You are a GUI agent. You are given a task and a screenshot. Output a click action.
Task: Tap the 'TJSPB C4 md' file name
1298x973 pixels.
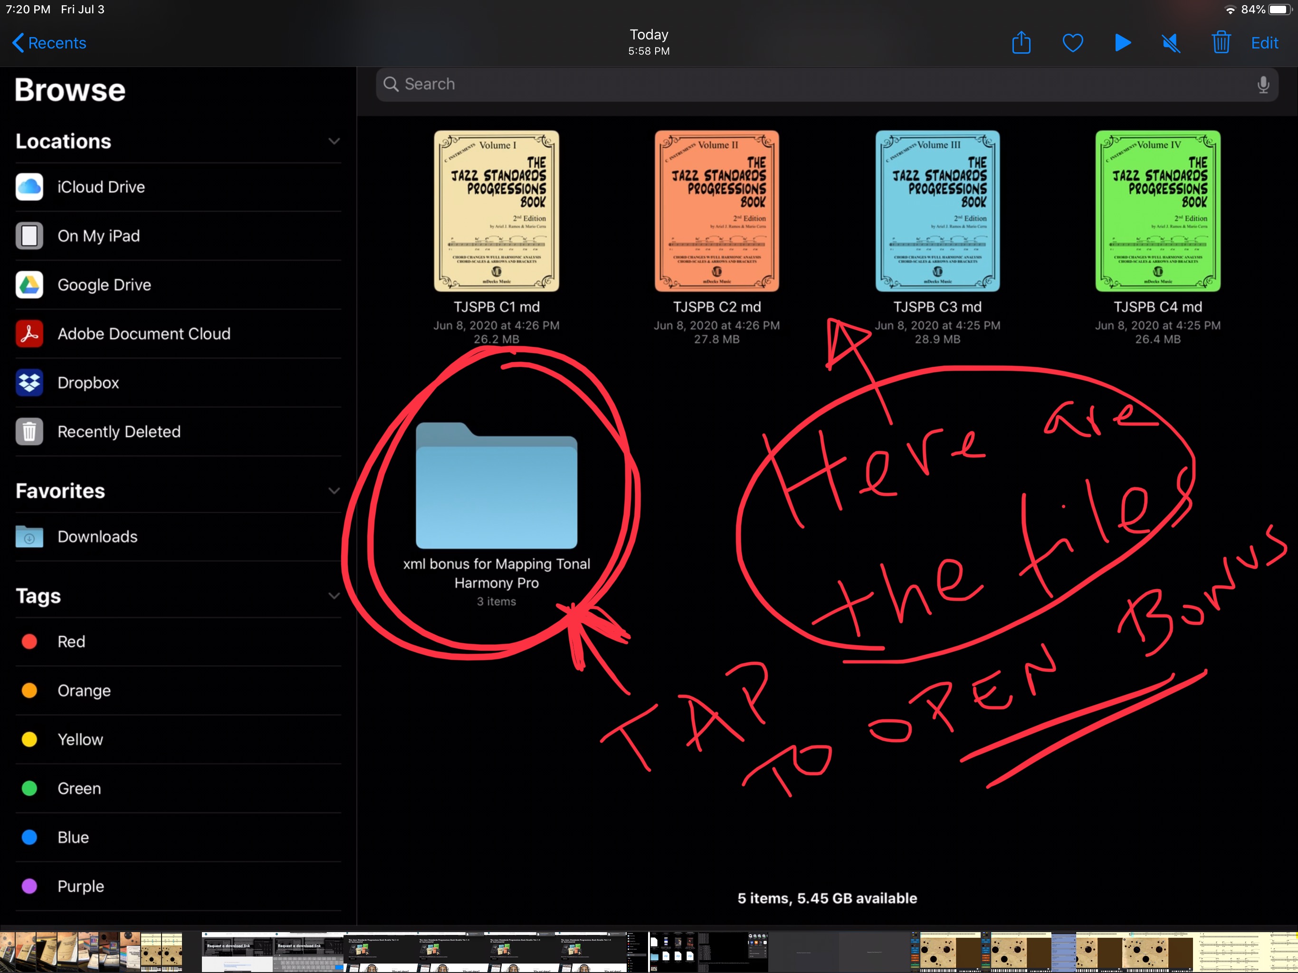click(x=1158, y=307)
